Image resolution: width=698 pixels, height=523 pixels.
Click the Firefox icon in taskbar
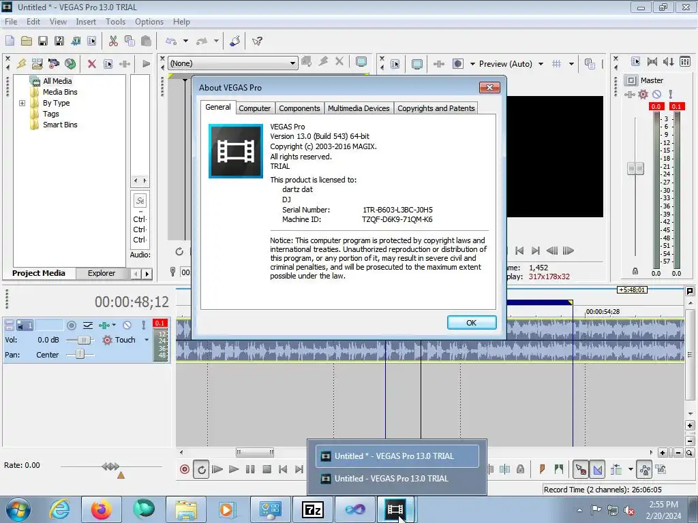point(101,509)
